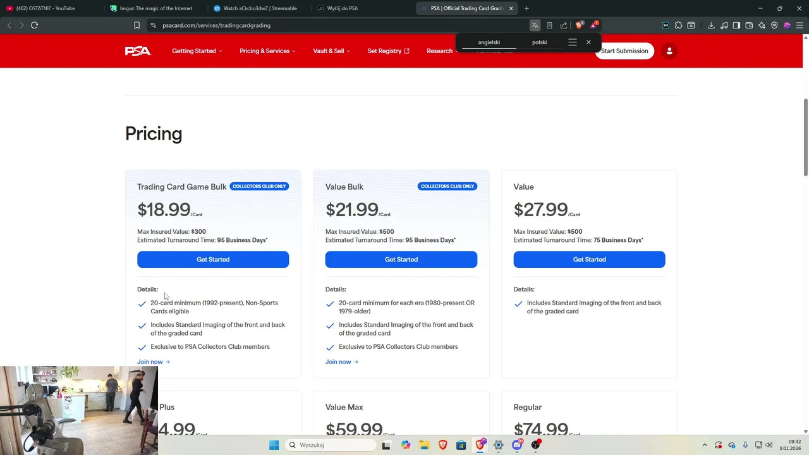Expand the Research menu

tap(442, 51)
